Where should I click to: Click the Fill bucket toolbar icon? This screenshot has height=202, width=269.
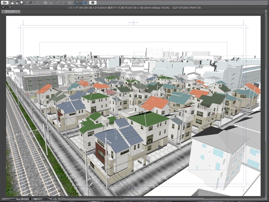(50, 3)
